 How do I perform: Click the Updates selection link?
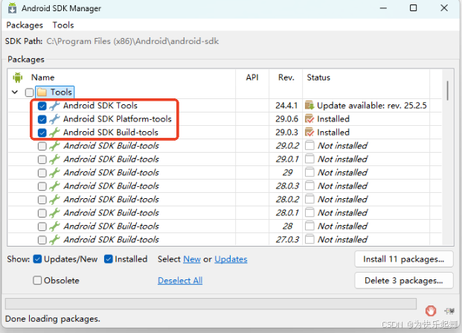(231, 259)
